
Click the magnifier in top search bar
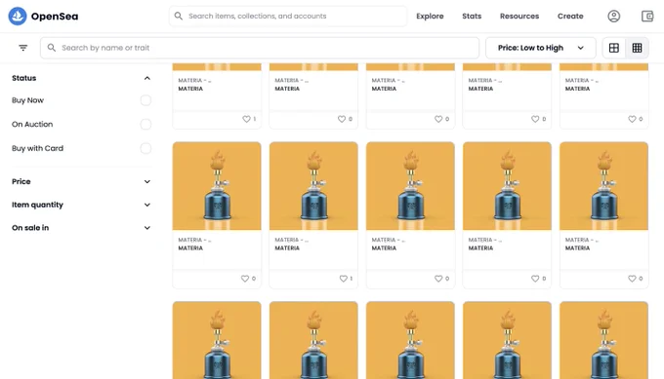179,16
